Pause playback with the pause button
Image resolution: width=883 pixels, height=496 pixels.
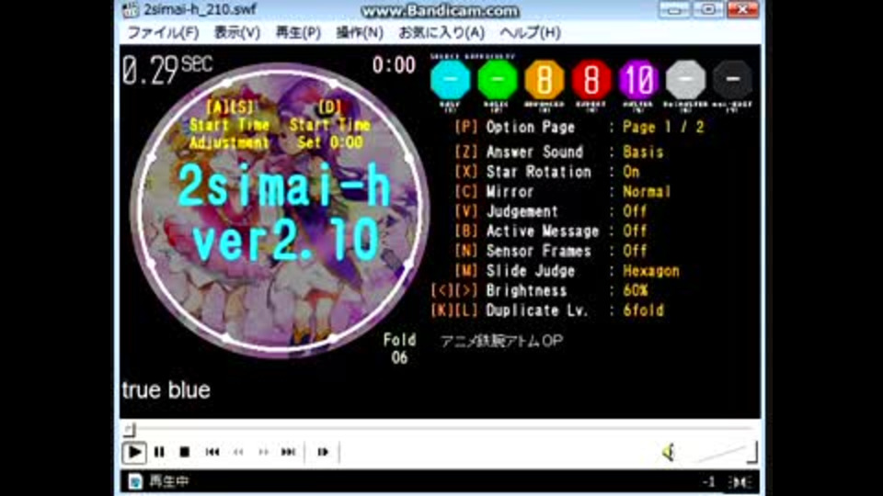click(x=159, y=452)
